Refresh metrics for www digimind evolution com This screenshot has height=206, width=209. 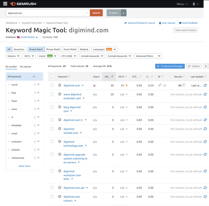(x=205, y=94)
